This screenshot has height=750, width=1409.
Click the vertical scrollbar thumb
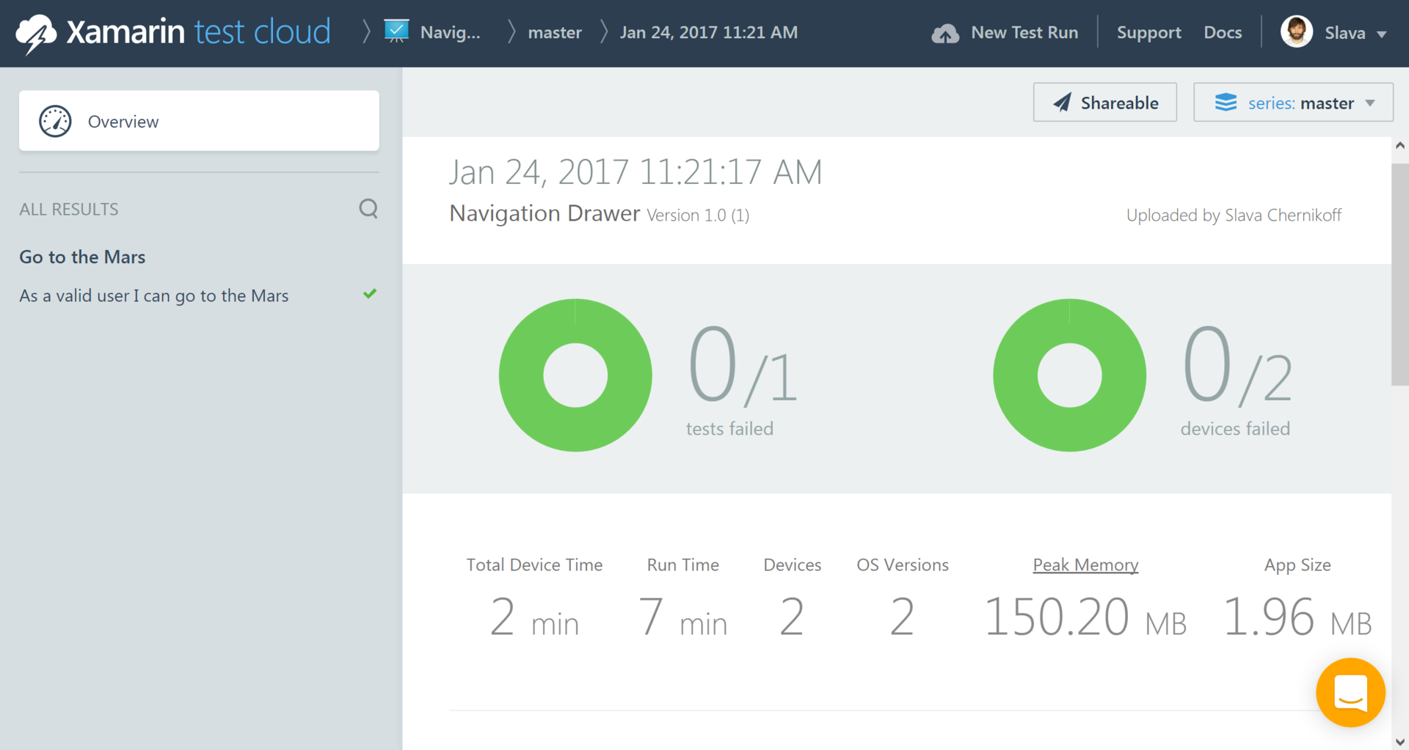(1400, 273)
